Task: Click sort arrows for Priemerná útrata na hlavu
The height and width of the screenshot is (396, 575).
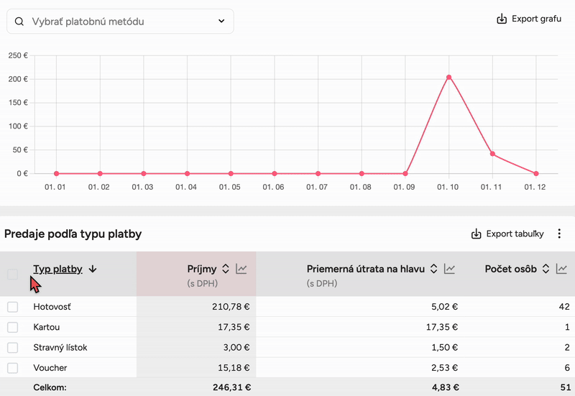Action: pos(434,269)
